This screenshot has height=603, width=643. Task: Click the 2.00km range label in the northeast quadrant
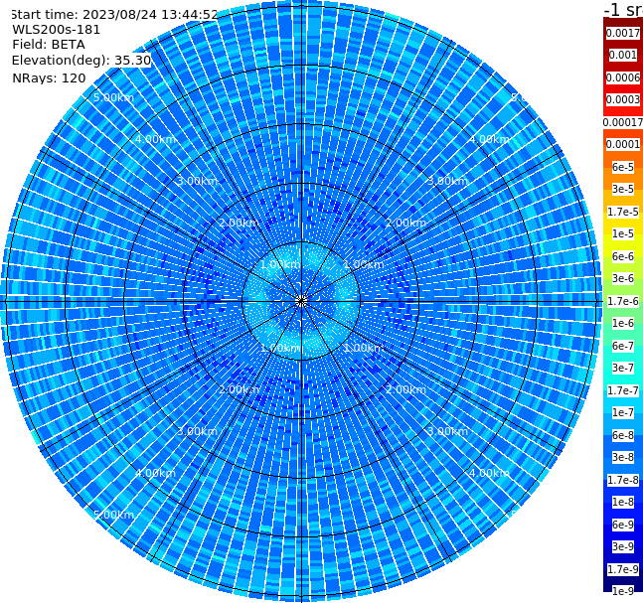pos(405,223)
